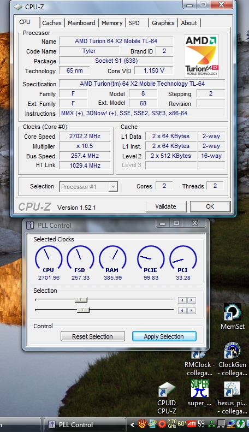This screenshot has height=432, width=249.
Task: Click the green circular arrows tray icon
Action: click(241, 424)
